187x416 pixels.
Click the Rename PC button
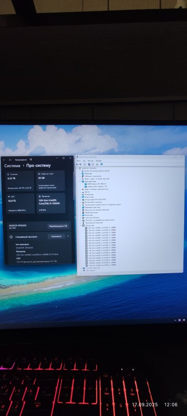[59, 226]
